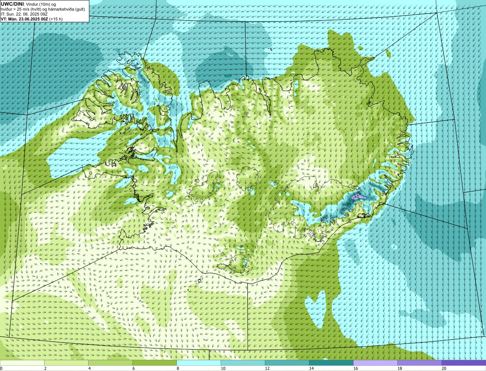Click the pale yellow 0–2 m/s legend swatch

[x=22, y=363]
